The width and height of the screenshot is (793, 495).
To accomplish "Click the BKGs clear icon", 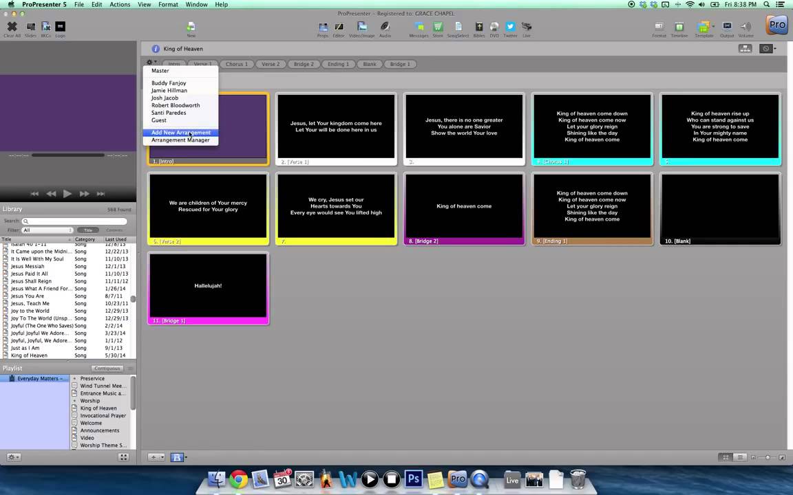I will pos(45,29).
